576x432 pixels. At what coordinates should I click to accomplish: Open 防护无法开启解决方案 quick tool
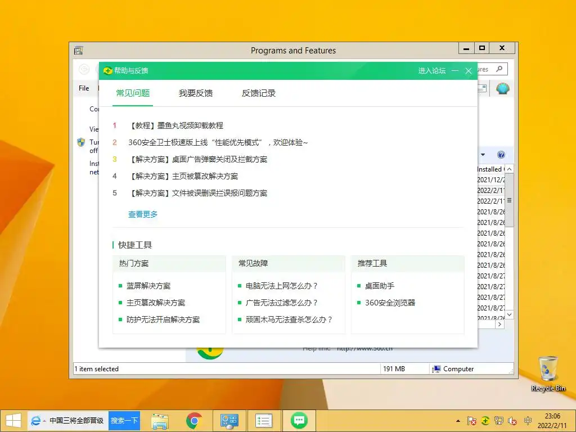[x=163, y=319]
